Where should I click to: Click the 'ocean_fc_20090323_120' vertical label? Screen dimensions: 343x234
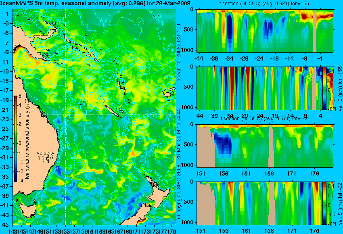tap(179, 52)
